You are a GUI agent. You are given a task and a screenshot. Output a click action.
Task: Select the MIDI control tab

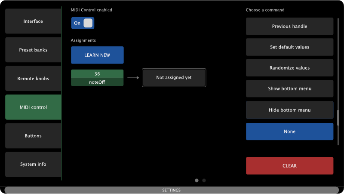(x=33, y=107)
